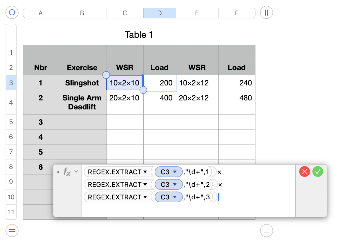Click the add column handle icon
Viewport: 337px width, 244px height.
(267, 13)
